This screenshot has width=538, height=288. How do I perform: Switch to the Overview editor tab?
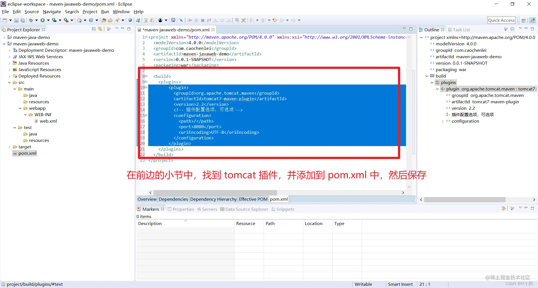[x=147, y=199]
